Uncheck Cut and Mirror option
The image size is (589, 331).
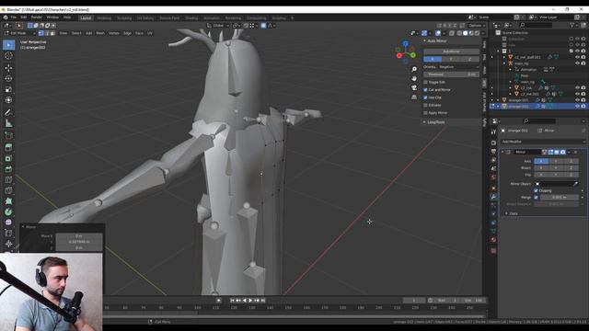click(x=425, y=90)
